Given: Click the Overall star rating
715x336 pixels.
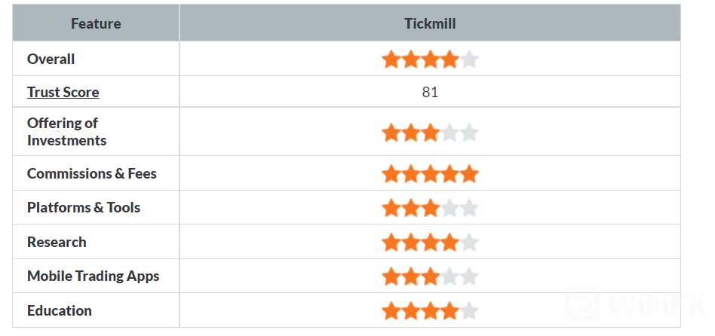Looking at the screenshot, I should 430,59.
